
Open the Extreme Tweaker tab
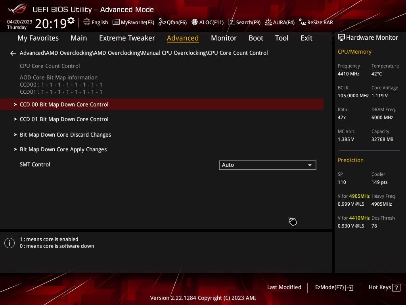tap(127, 38)
